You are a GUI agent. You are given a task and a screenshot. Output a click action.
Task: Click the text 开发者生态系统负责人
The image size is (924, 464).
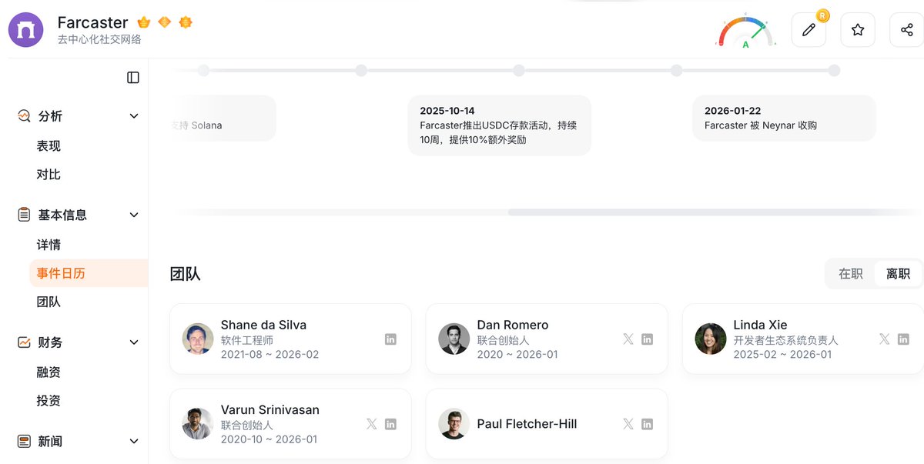pyautogui.click(x=785, y=340)
